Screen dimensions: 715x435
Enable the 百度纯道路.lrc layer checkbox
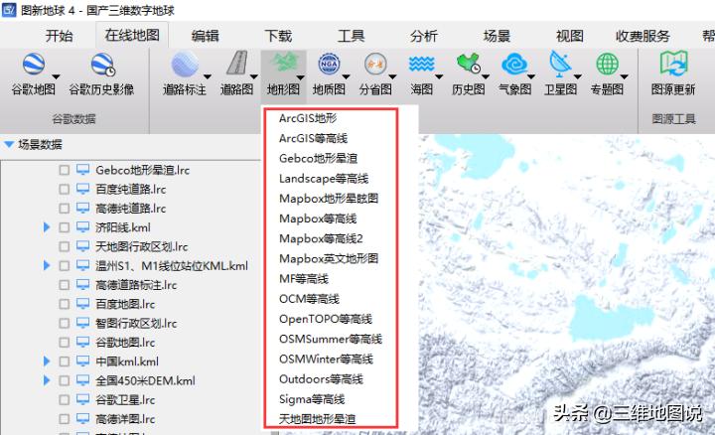[65, 190]
